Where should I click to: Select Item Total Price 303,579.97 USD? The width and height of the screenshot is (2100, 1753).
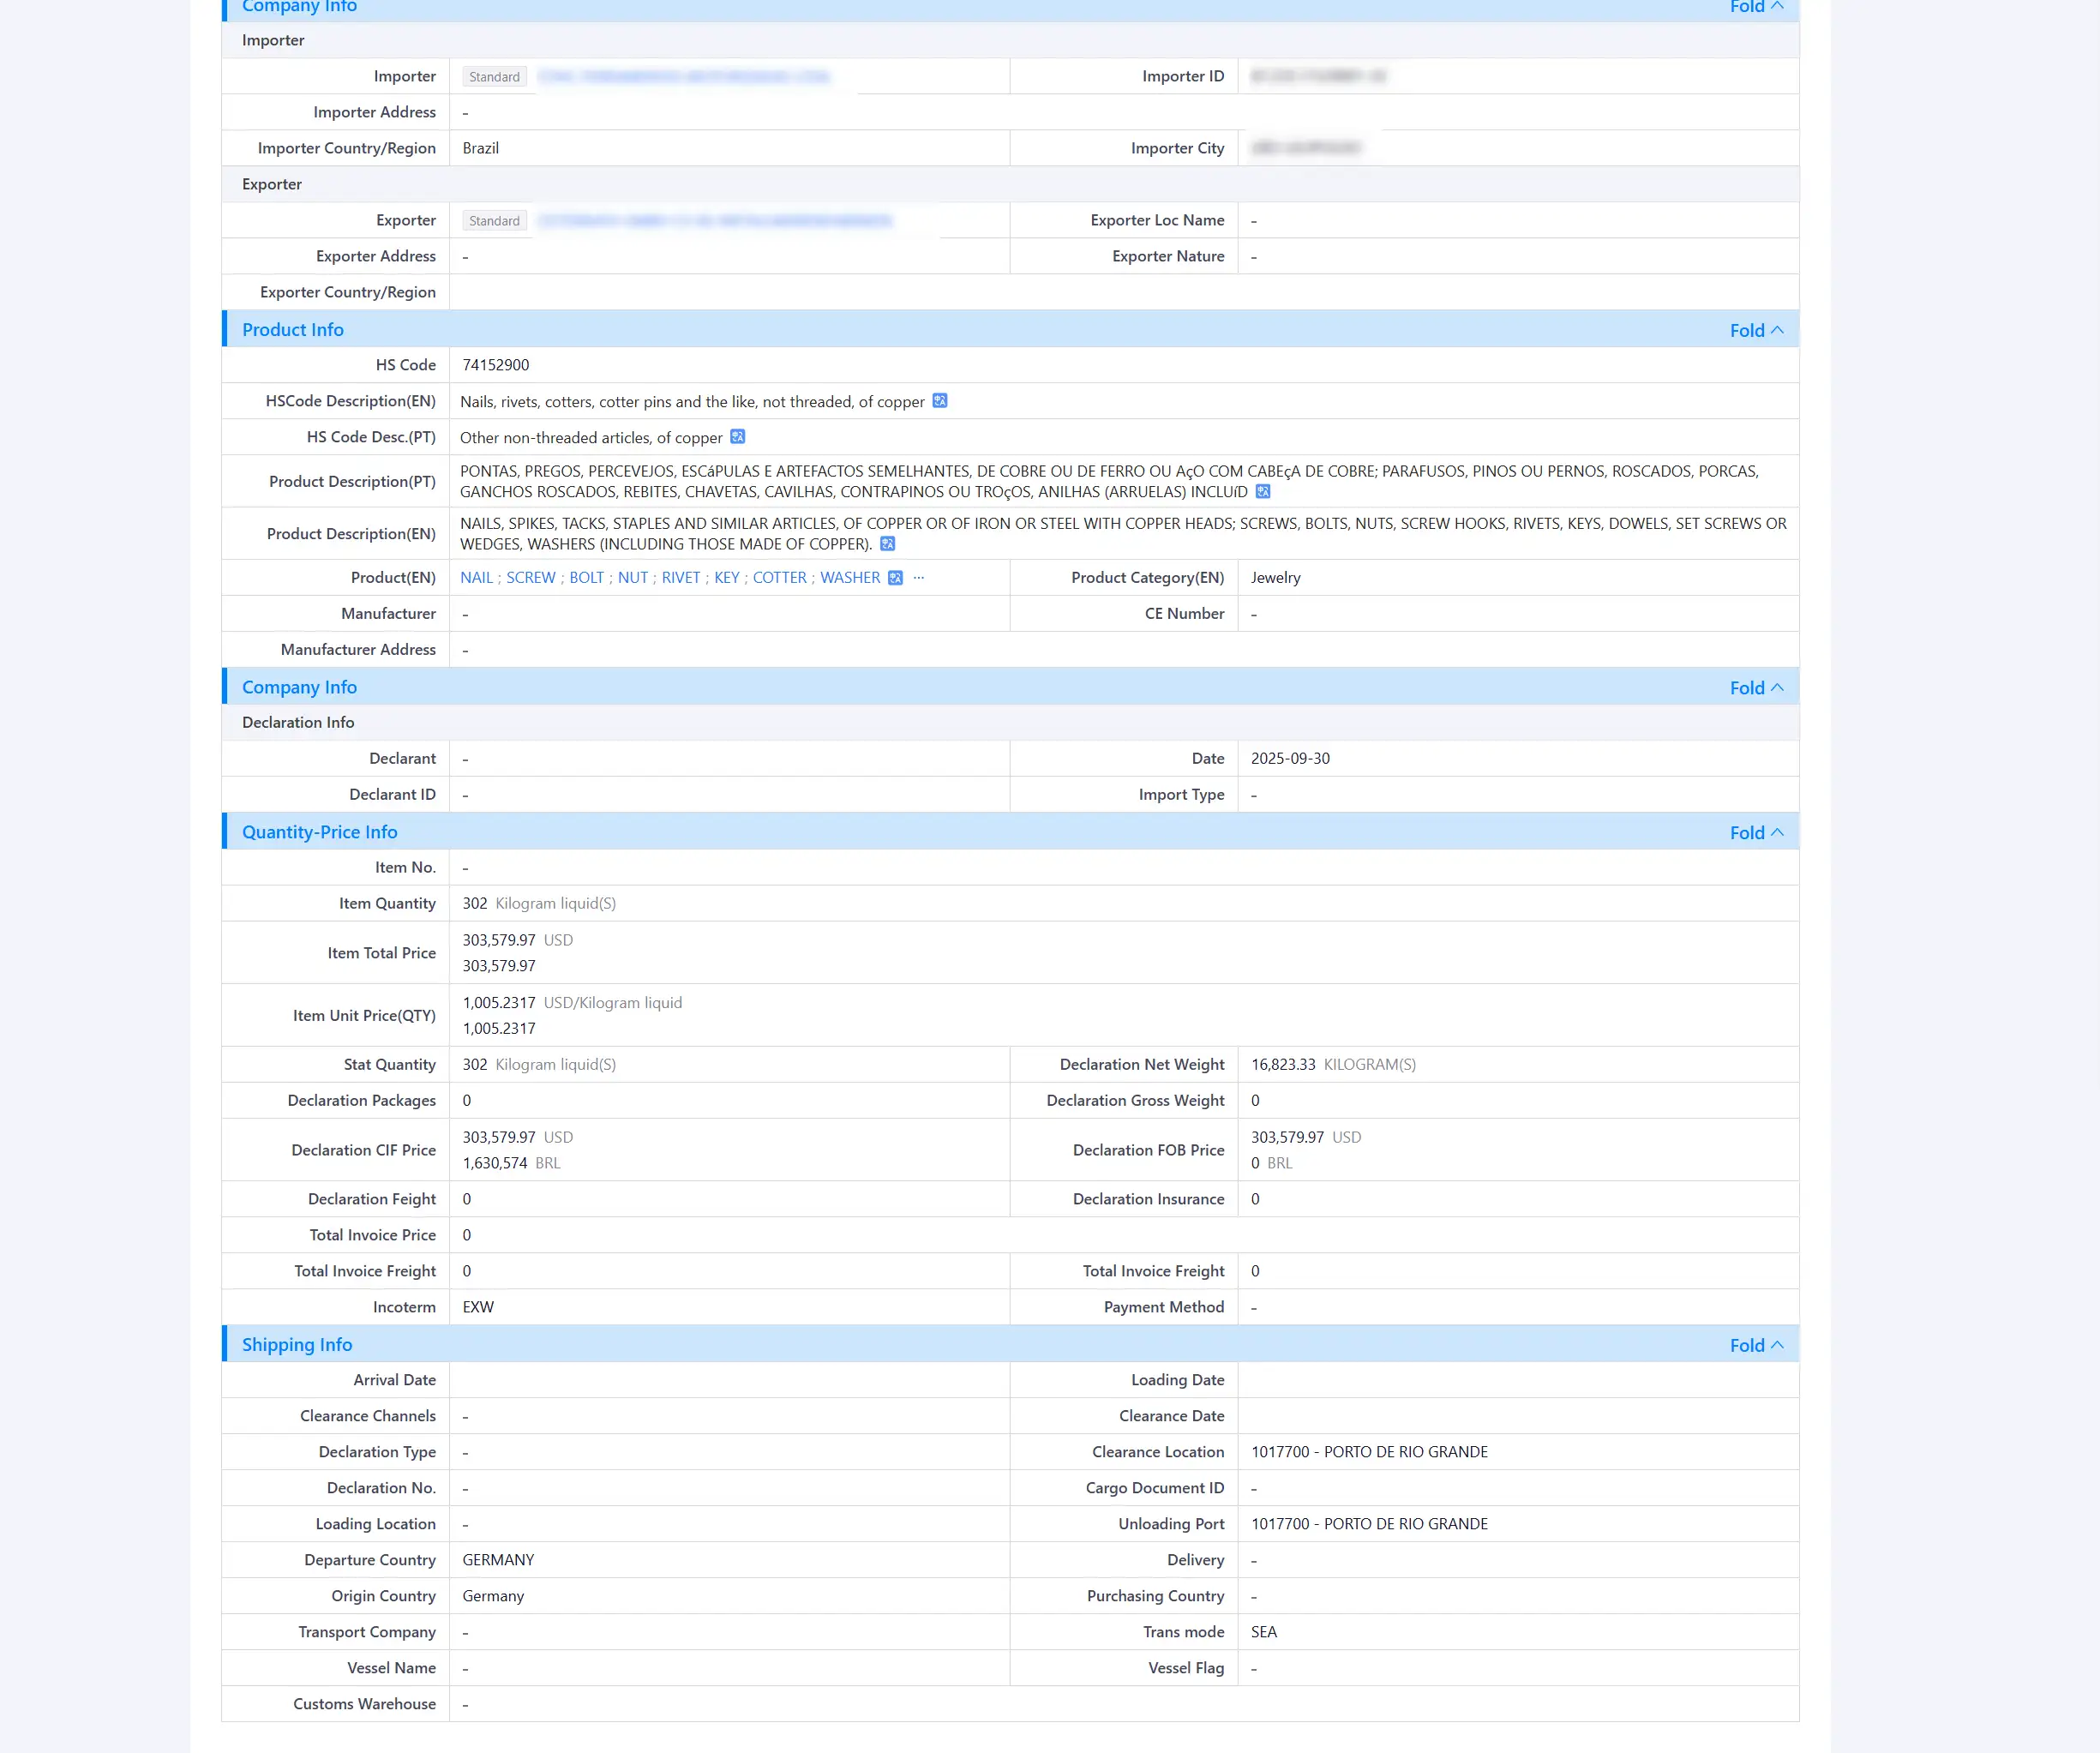[x=517, y=941]
